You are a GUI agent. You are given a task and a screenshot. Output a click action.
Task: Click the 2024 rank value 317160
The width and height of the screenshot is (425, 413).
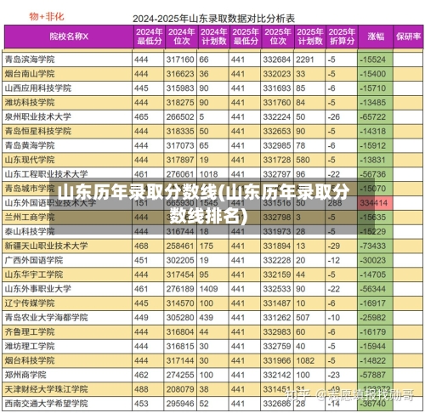tap(180, 59)
